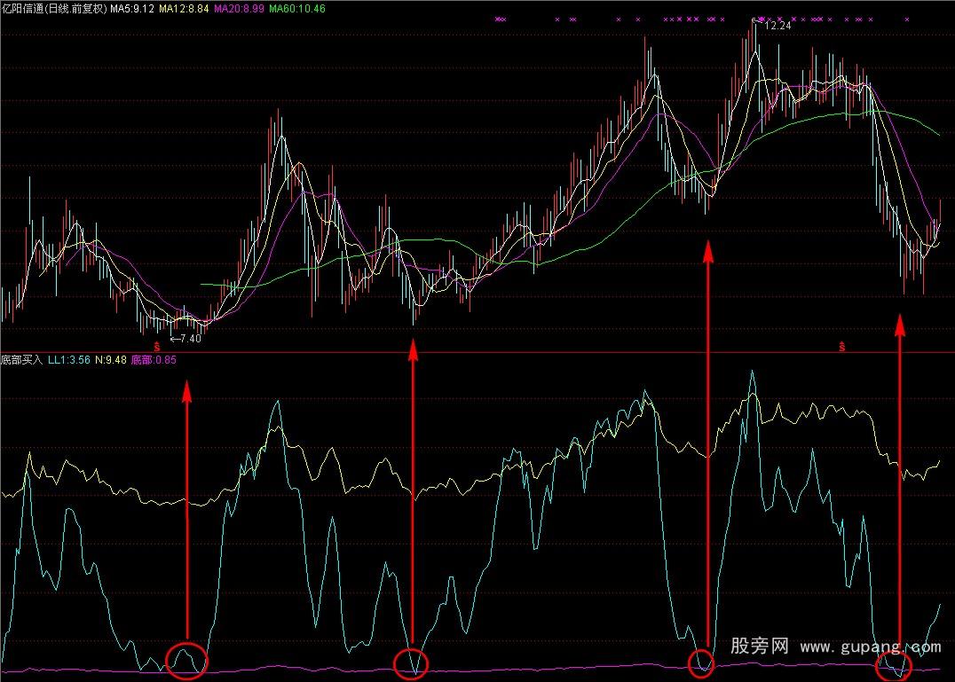
Task: Click the arrowhead of the shortest red arrow
Action: coord(186,389)
